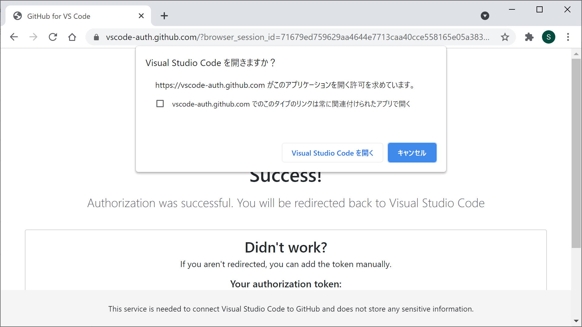The image size is (582, 327).
Task: Open Chrome three-dot menu
Action: pos(568,37)
